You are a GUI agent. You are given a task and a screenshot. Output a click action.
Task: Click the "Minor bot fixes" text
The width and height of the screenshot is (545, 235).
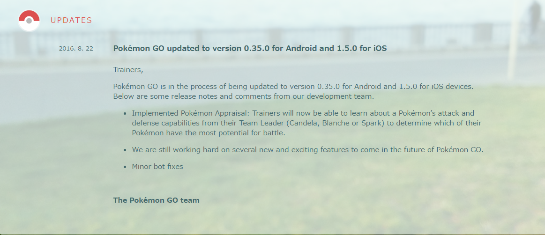coord(157,167)
